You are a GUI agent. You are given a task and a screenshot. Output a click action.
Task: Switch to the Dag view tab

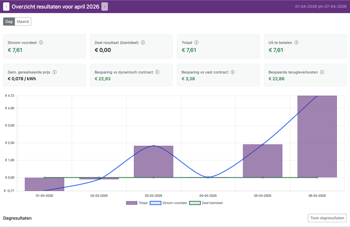tap(9, 21)
